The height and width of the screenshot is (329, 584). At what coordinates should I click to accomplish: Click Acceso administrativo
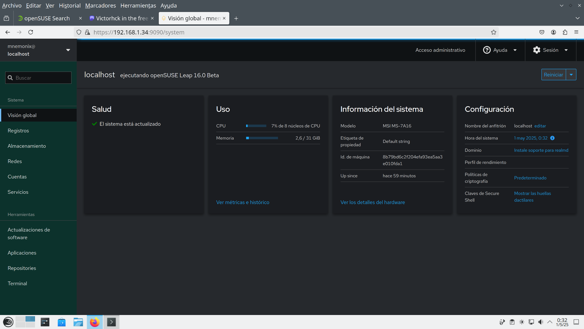(x=440, y=50)
